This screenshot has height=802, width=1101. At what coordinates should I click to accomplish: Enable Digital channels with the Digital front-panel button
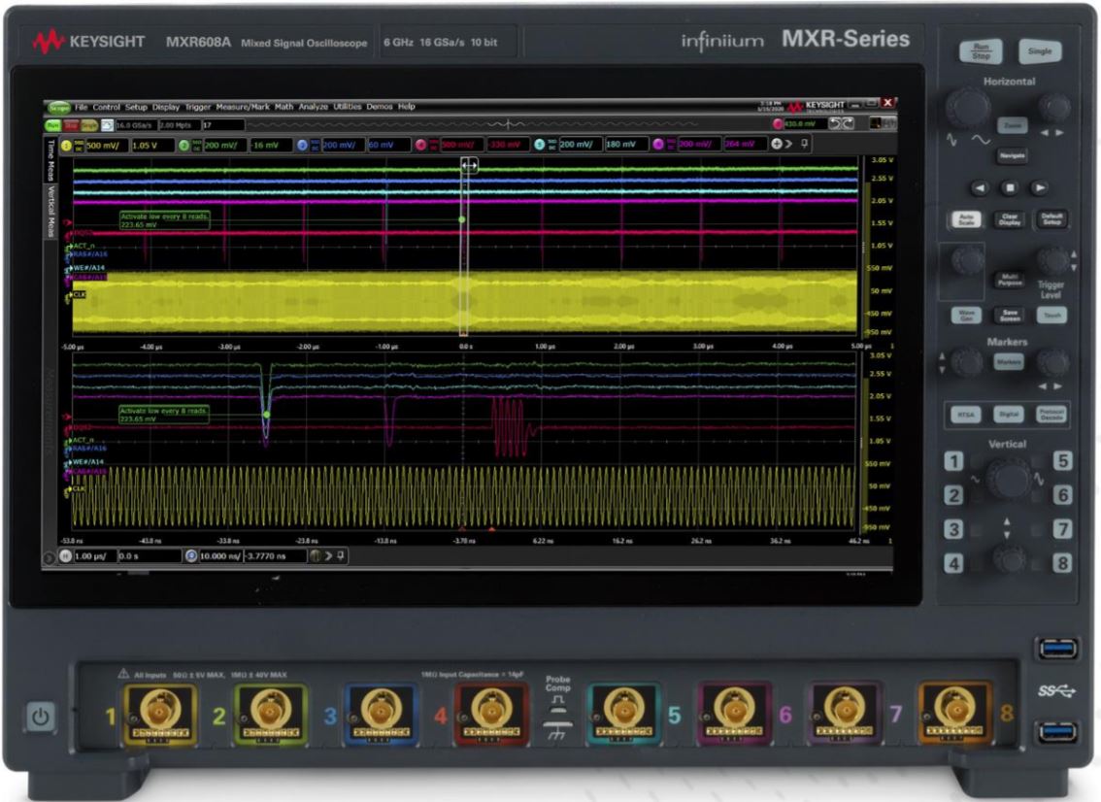(x=1008, y=414)
